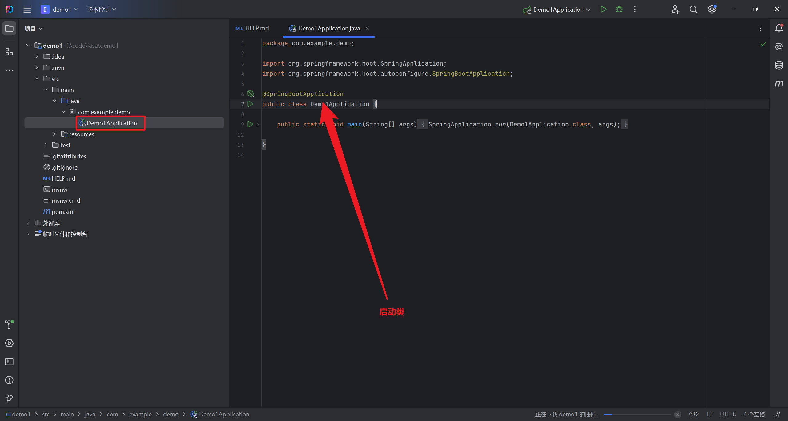Select pom.xml in the project tree
Screen dimensions: 788x421
(x=63, y=212)
